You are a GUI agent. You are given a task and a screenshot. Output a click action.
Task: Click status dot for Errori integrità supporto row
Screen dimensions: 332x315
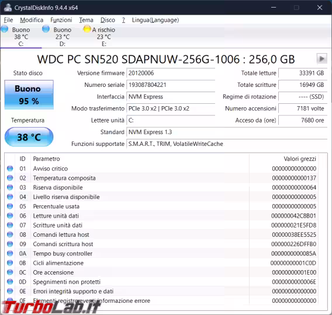[10, 291]
